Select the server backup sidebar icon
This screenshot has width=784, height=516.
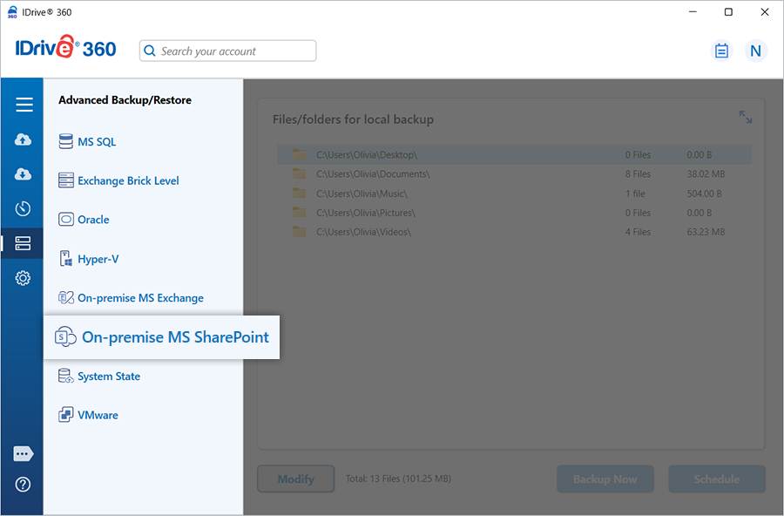[24, 243]
